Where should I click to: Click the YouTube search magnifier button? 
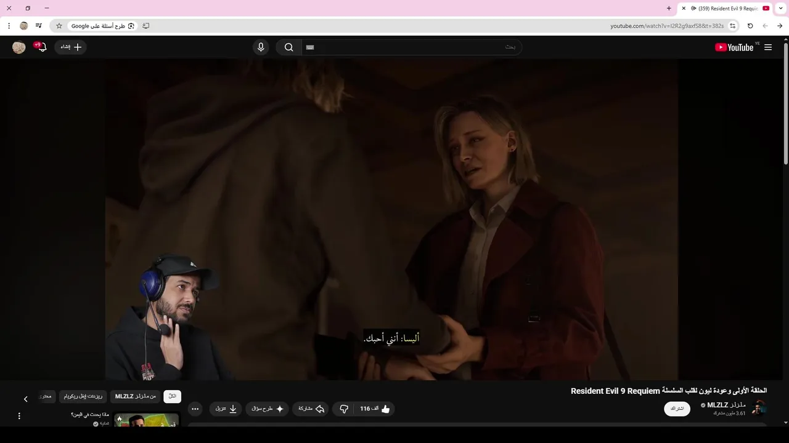tap(288, 47)
